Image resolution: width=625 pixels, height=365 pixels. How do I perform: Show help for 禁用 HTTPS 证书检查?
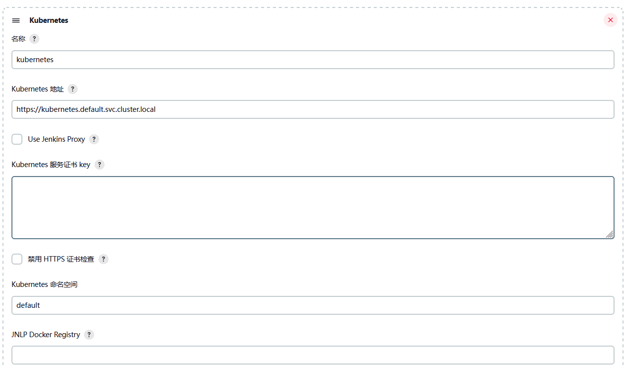coord(103,259)
